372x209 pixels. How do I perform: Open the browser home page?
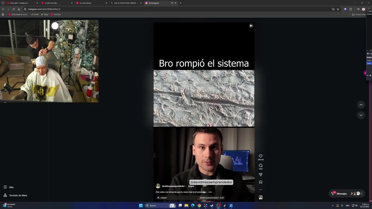pos(19,9)
